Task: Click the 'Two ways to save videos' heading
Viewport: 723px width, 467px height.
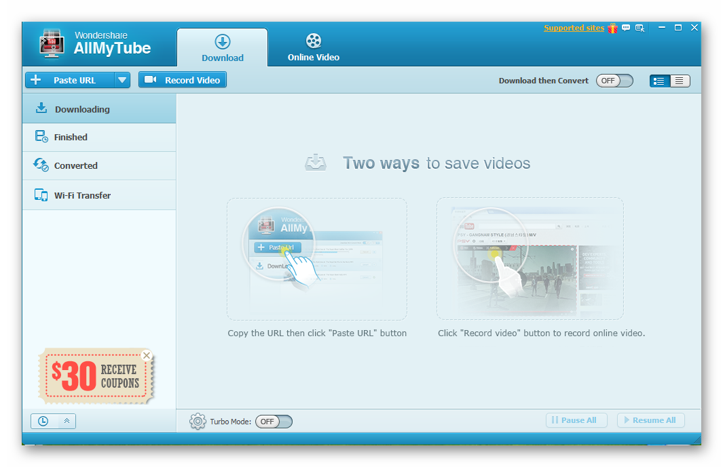Action: tap(437, 163)
